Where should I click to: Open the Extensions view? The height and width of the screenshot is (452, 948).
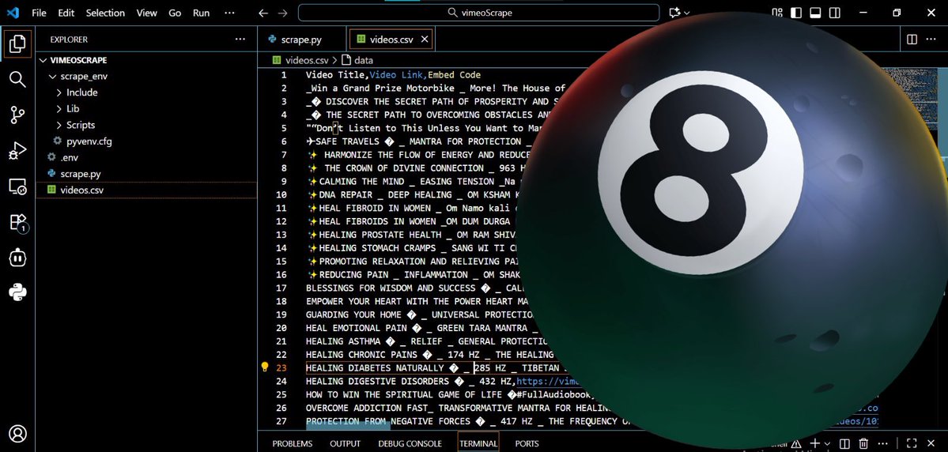(17, 222)
